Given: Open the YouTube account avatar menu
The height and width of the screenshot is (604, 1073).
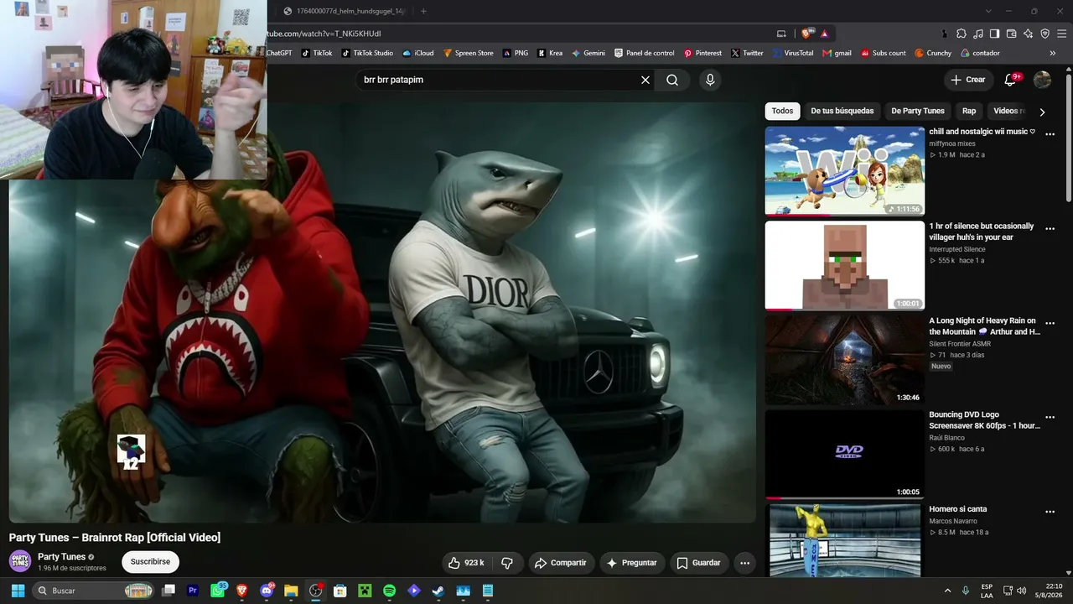Looking at the screenshot, I should tap(1042, 80).
